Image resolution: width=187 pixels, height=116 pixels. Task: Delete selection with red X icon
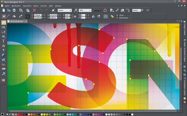pyautogui.click(x=34, y=10)
